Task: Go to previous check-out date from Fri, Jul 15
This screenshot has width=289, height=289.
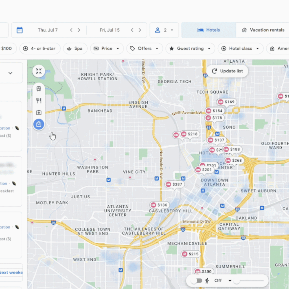Action: pyautogui.click(x=132, y=30)
